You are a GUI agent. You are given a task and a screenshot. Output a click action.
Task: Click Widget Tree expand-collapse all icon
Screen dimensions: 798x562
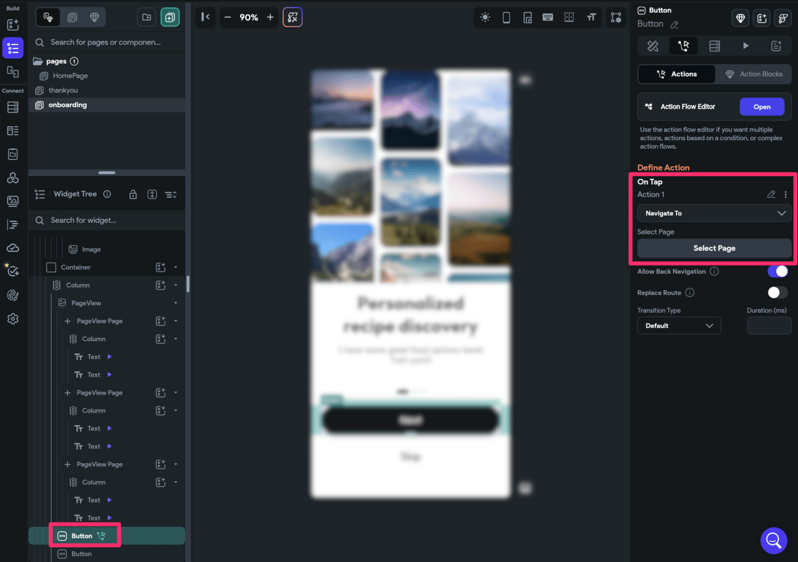click(152, 195)
